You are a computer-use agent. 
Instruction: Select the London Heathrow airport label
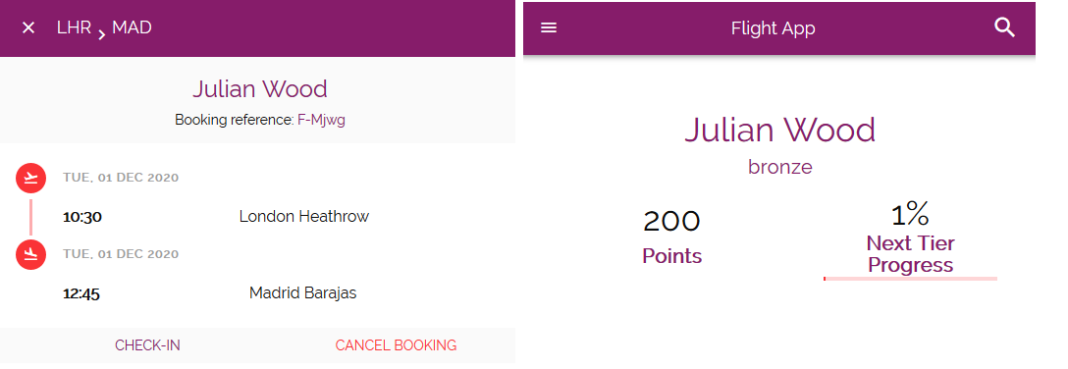click(303, 217)
